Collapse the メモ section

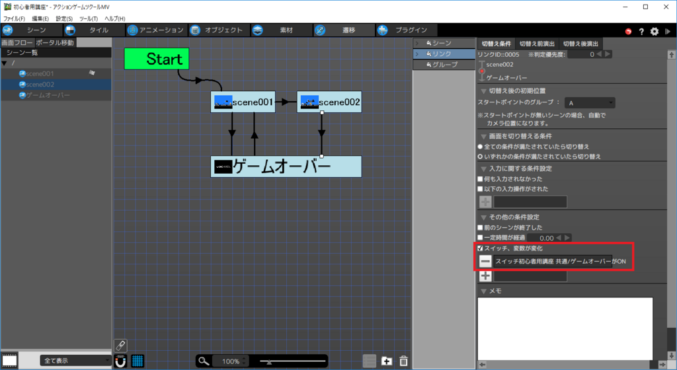483,291
